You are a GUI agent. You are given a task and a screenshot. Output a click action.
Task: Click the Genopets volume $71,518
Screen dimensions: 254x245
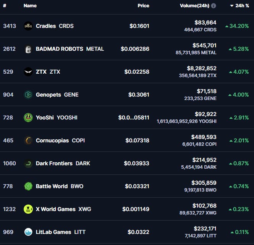pos(207,91)
